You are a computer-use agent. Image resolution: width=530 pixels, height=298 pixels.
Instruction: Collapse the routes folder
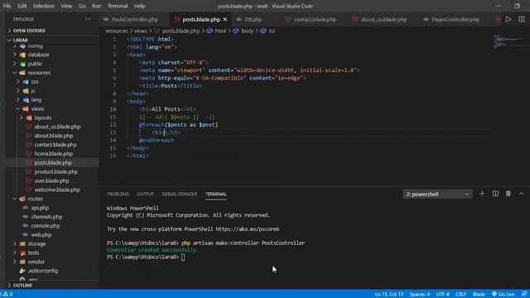coord(35,199)
